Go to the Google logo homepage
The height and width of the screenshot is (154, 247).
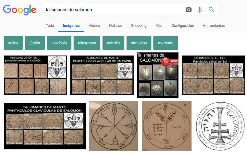tap(19, 10)
